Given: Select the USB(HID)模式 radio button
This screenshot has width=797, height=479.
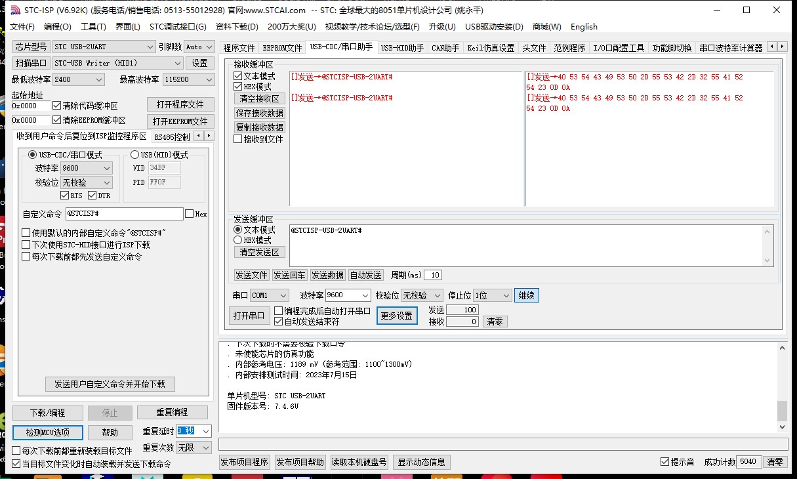Looking at the screenshot, I should point(135,155).
